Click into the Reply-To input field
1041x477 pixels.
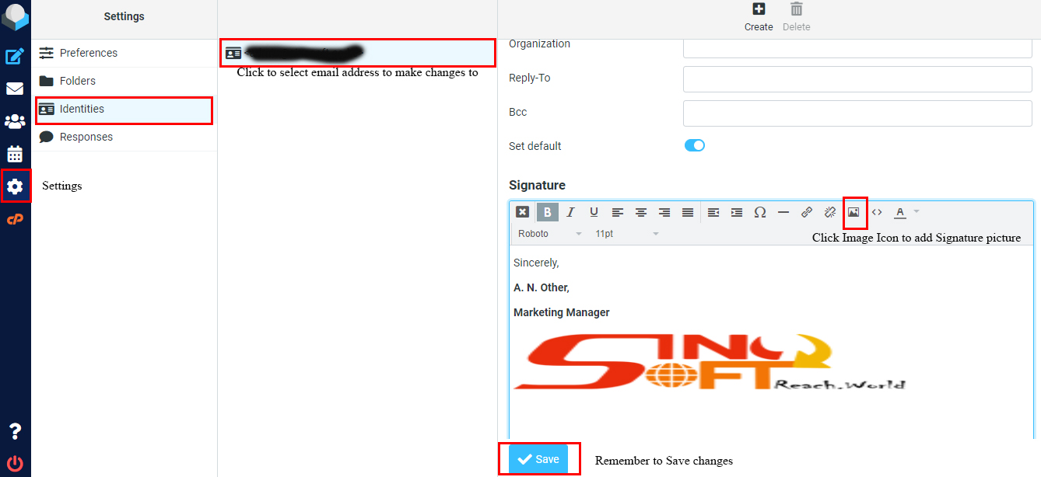click(857, 78)
